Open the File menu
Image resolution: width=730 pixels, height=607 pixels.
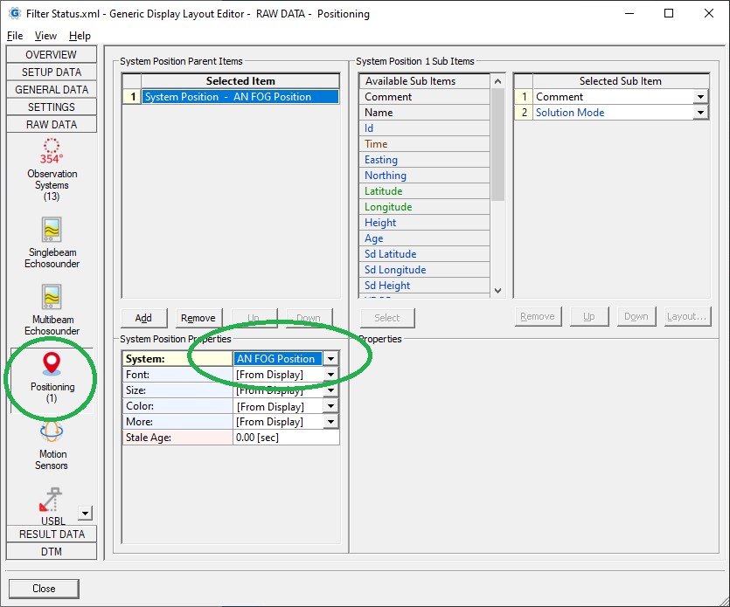[x=15, y=36]
